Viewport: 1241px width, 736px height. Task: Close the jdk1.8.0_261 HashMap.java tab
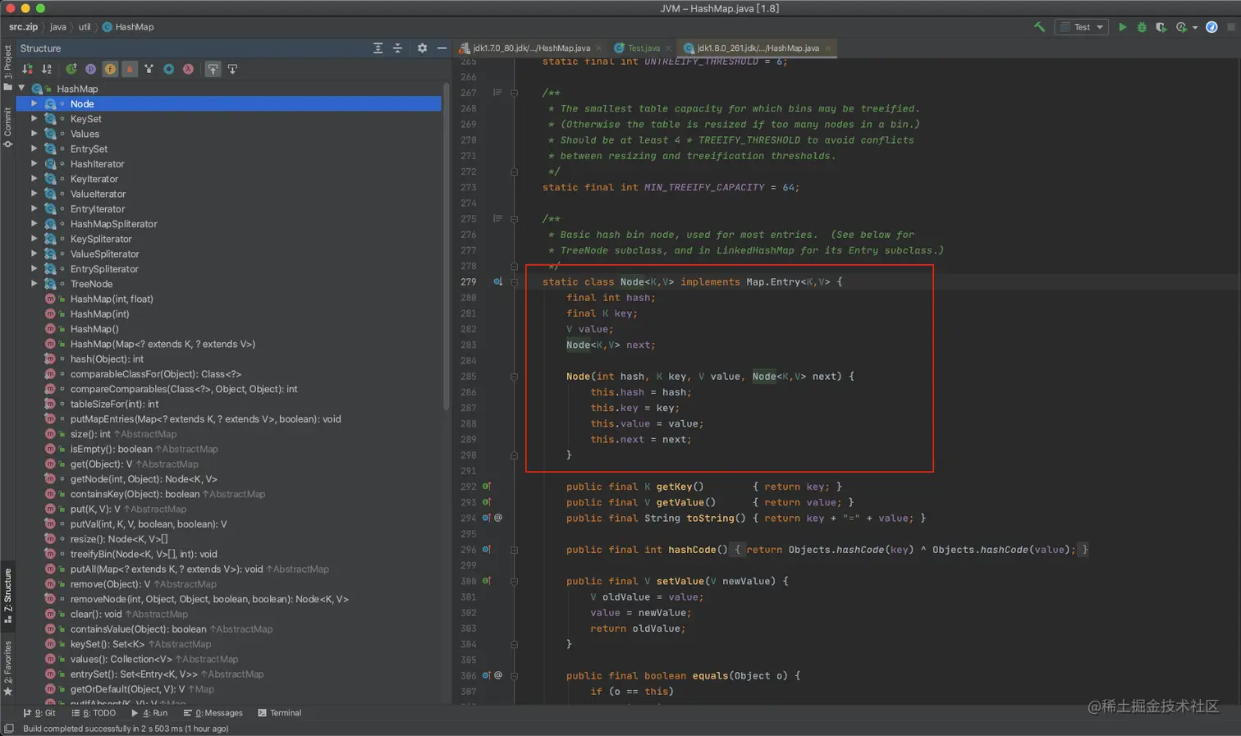(828, 48)
